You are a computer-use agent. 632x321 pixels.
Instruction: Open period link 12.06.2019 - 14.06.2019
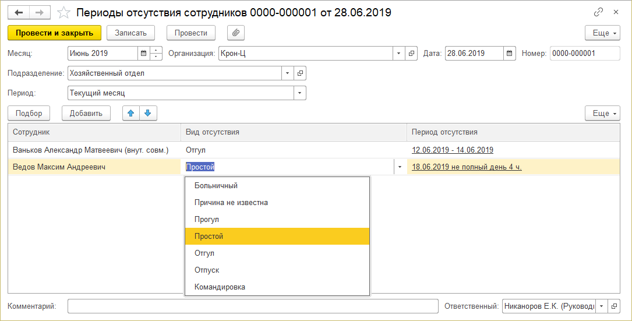click(453, 150)
